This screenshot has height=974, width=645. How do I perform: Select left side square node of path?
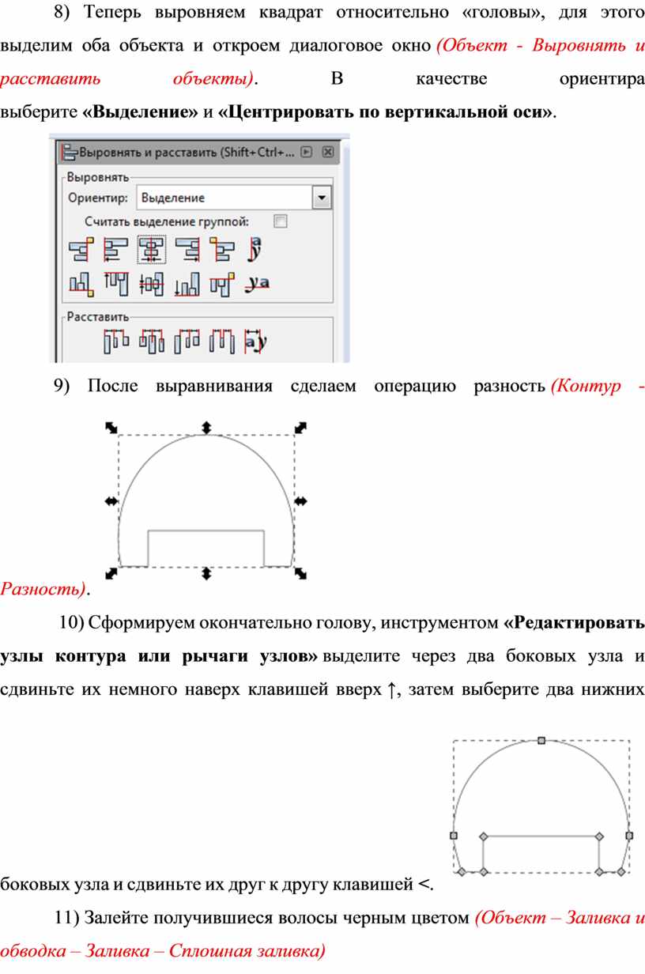454,835
